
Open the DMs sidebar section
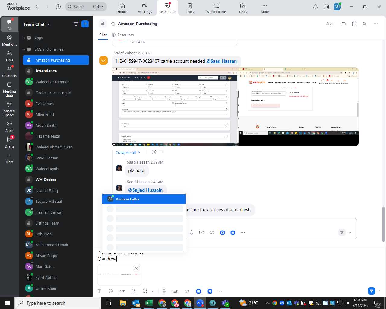9,56
